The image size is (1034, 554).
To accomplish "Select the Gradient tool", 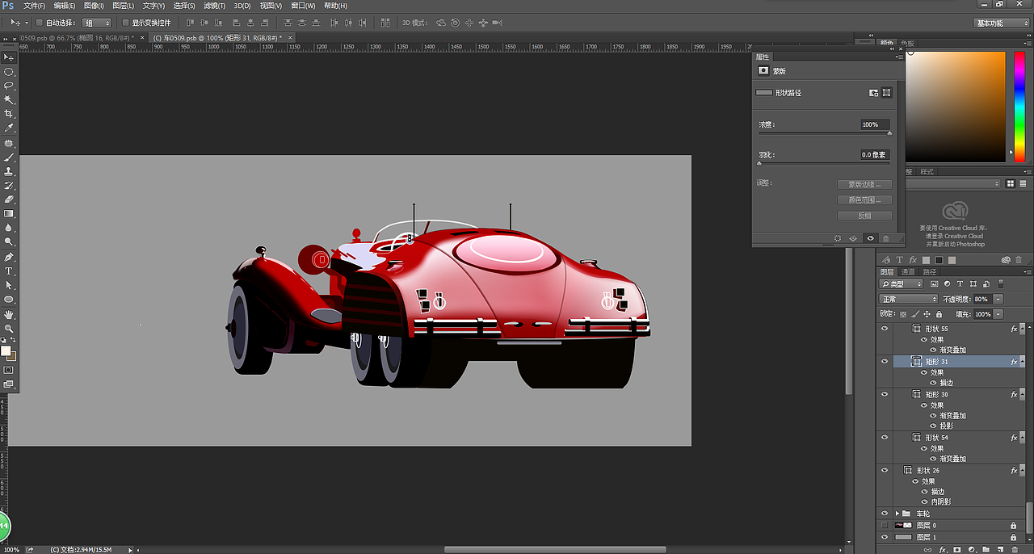I will coord(9,214).
